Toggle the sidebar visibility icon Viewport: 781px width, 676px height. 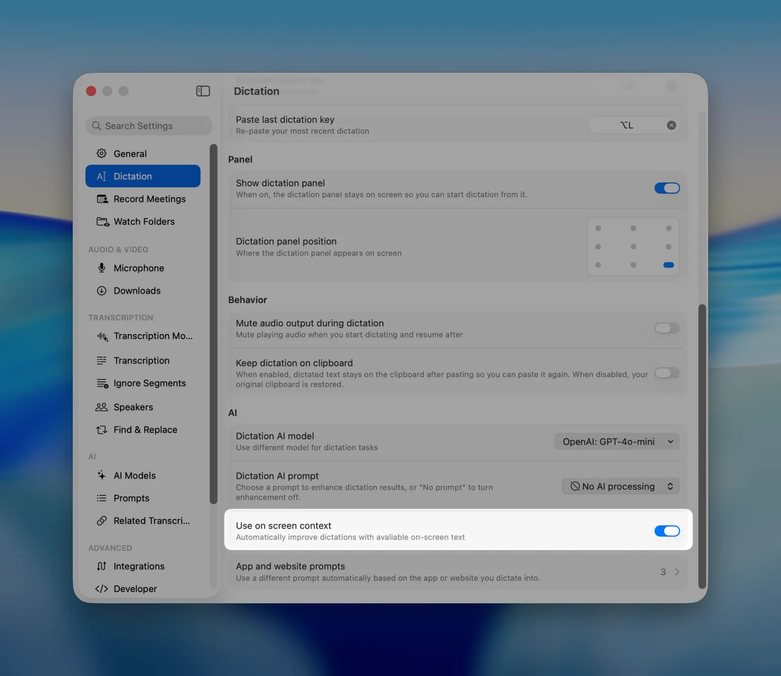(203, 91)
